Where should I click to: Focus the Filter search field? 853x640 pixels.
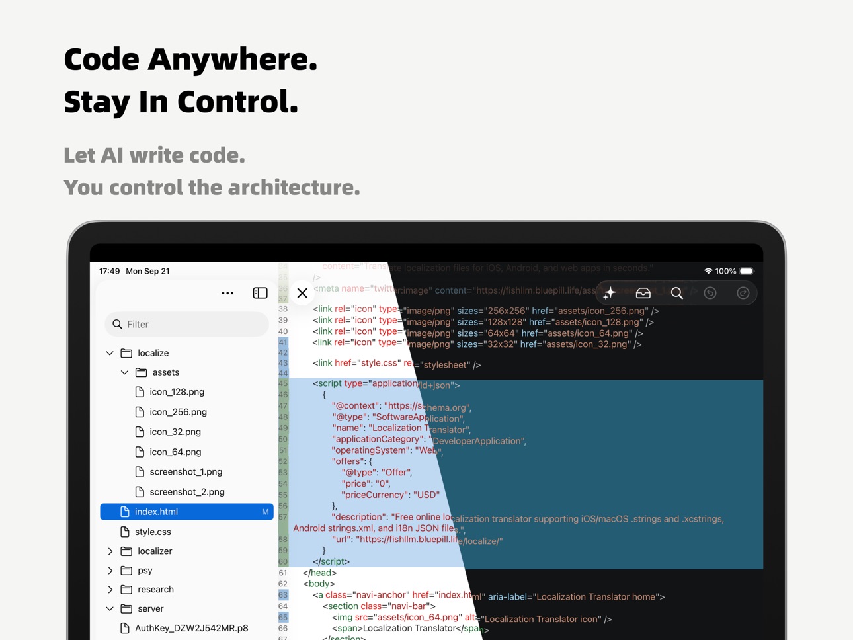[186, 324]
